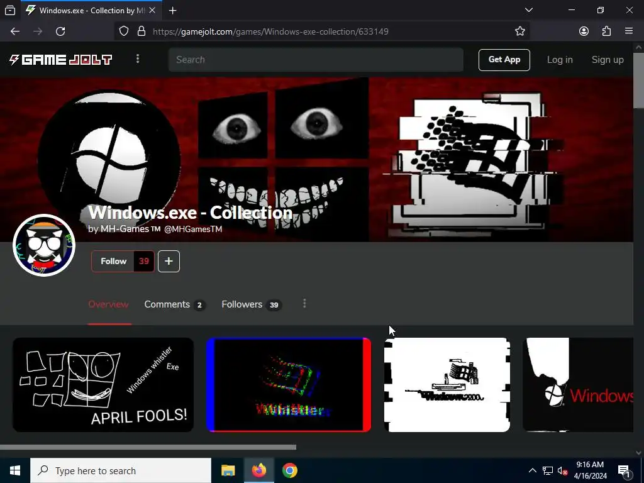Open the clock showing 9:16 AM
The width and height of the screenshot is (644, 483).
click(590, 470)
